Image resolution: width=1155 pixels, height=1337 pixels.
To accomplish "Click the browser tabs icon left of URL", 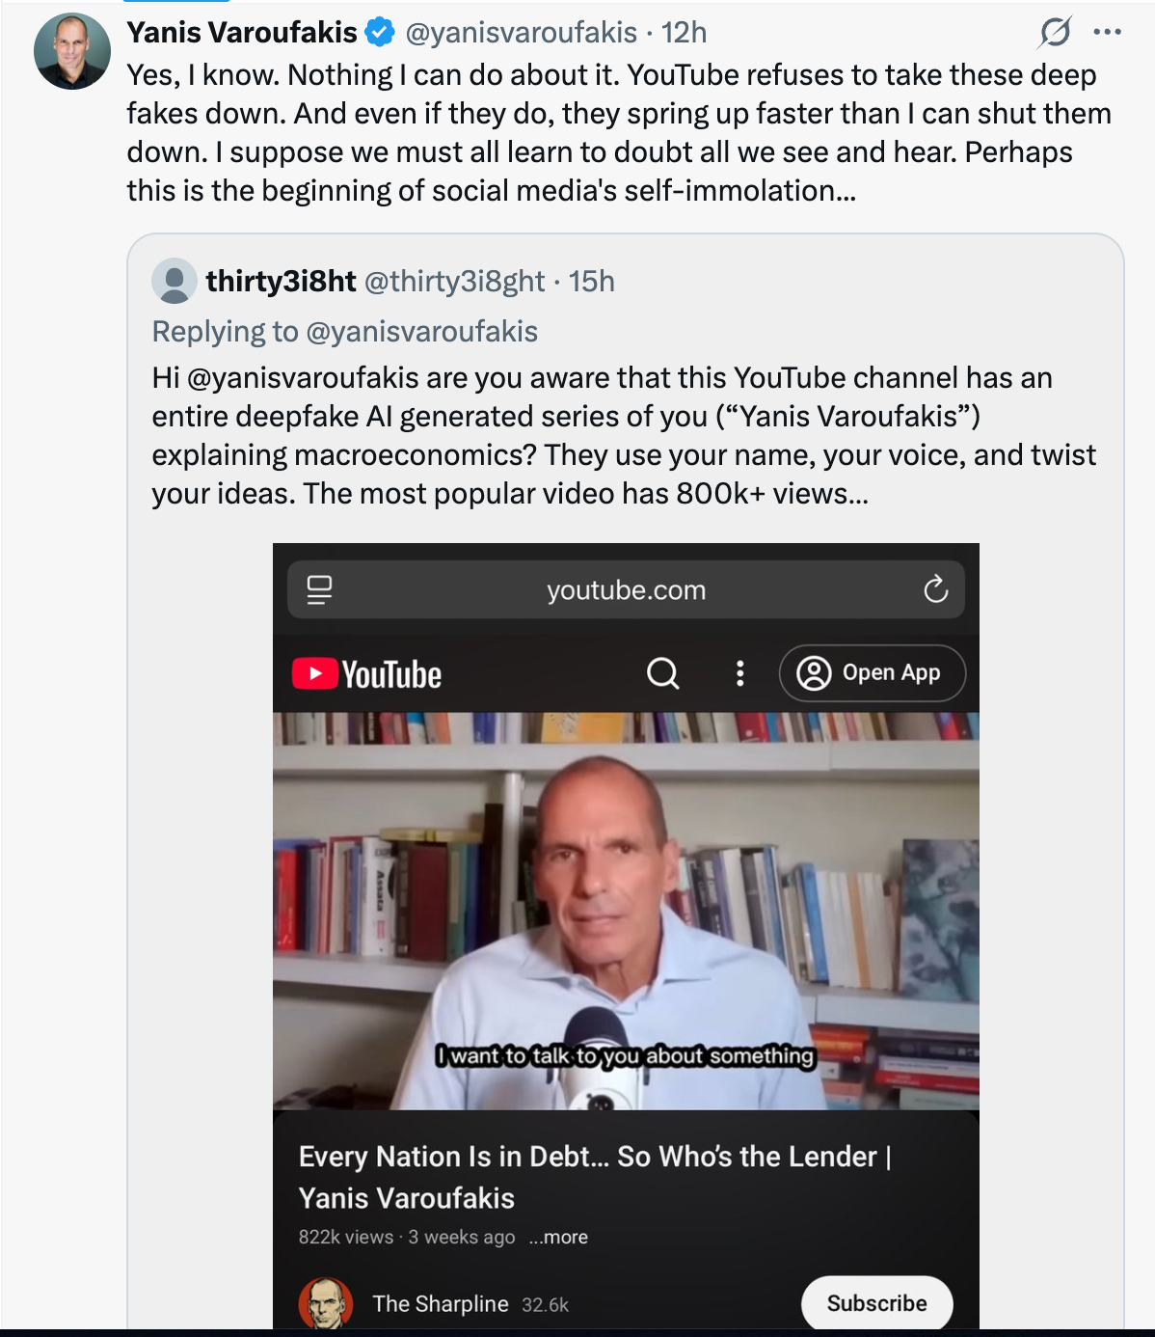I will pos(319,589).
